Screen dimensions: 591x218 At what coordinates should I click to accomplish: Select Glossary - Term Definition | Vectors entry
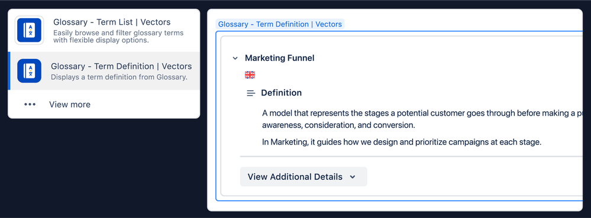pos(104,71)
